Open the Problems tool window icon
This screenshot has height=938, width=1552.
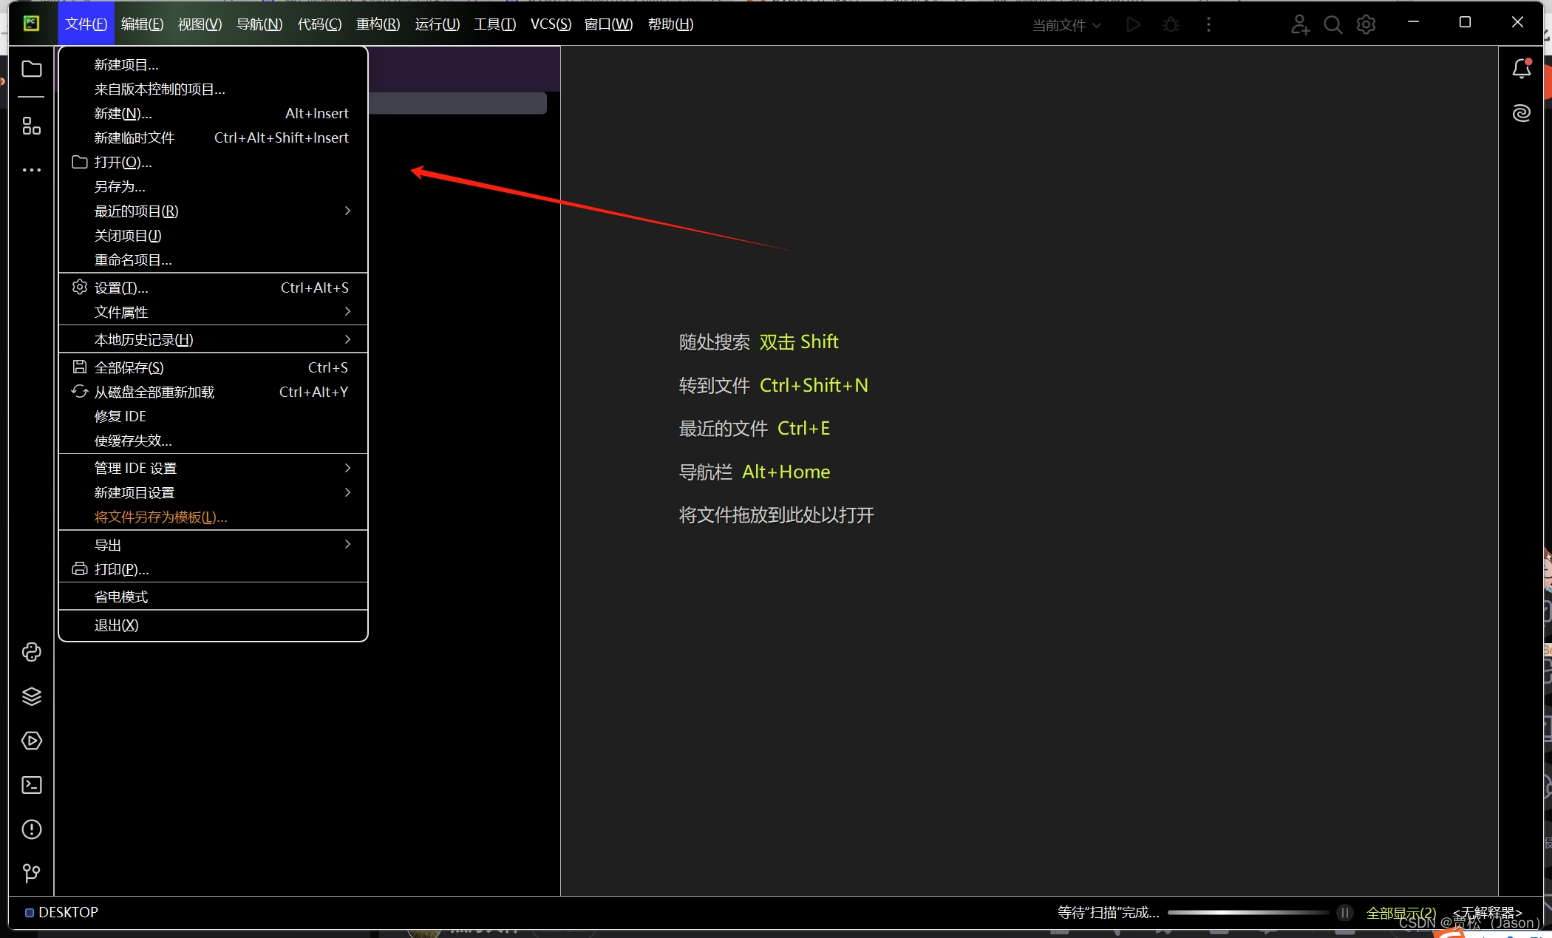pyautogui.click(x=31, y=829)
